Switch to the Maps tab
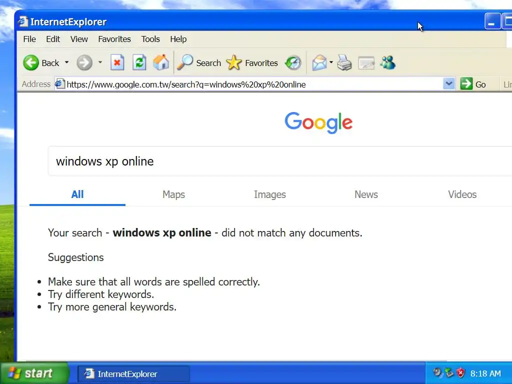The width and height of the screenshot is (512, 384). click(173, 194)
